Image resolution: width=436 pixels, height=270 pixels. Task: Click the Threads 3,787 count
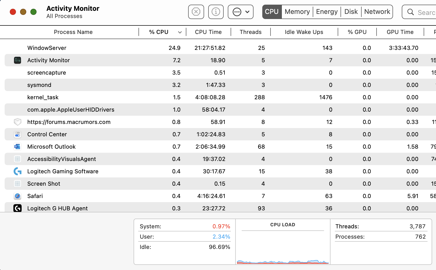click(x=417, y=226)
